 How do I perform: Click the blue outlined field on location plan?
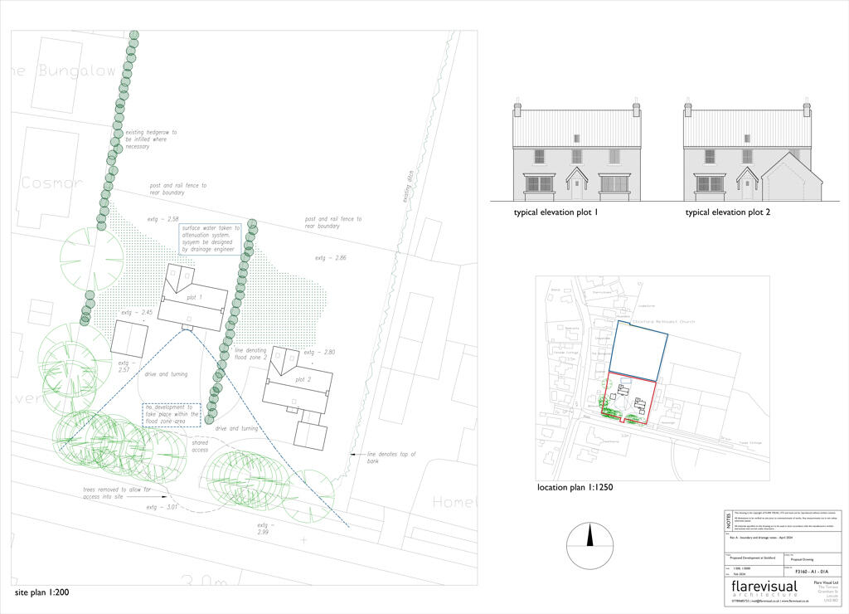click(639, 348)
